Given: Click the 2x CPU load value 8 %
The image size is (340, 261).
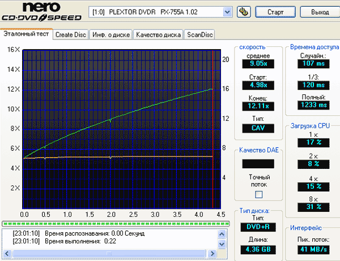Looking at the screenshot, I should click(313, 164).
